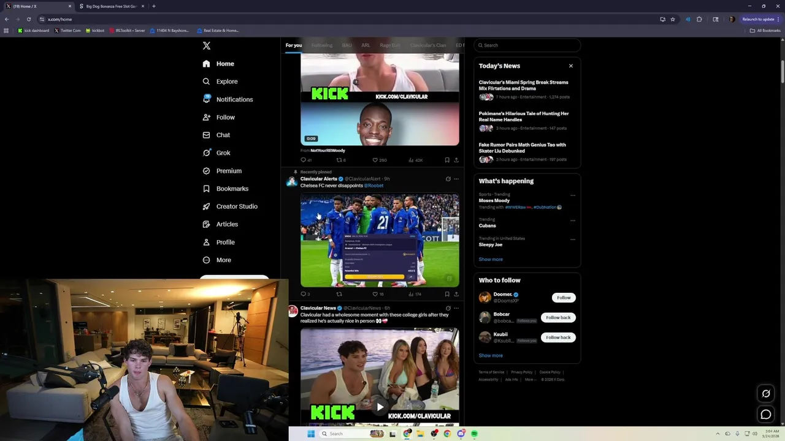
Task: Open Creator Studio in sidebar
Action: (x=230, y=206)
